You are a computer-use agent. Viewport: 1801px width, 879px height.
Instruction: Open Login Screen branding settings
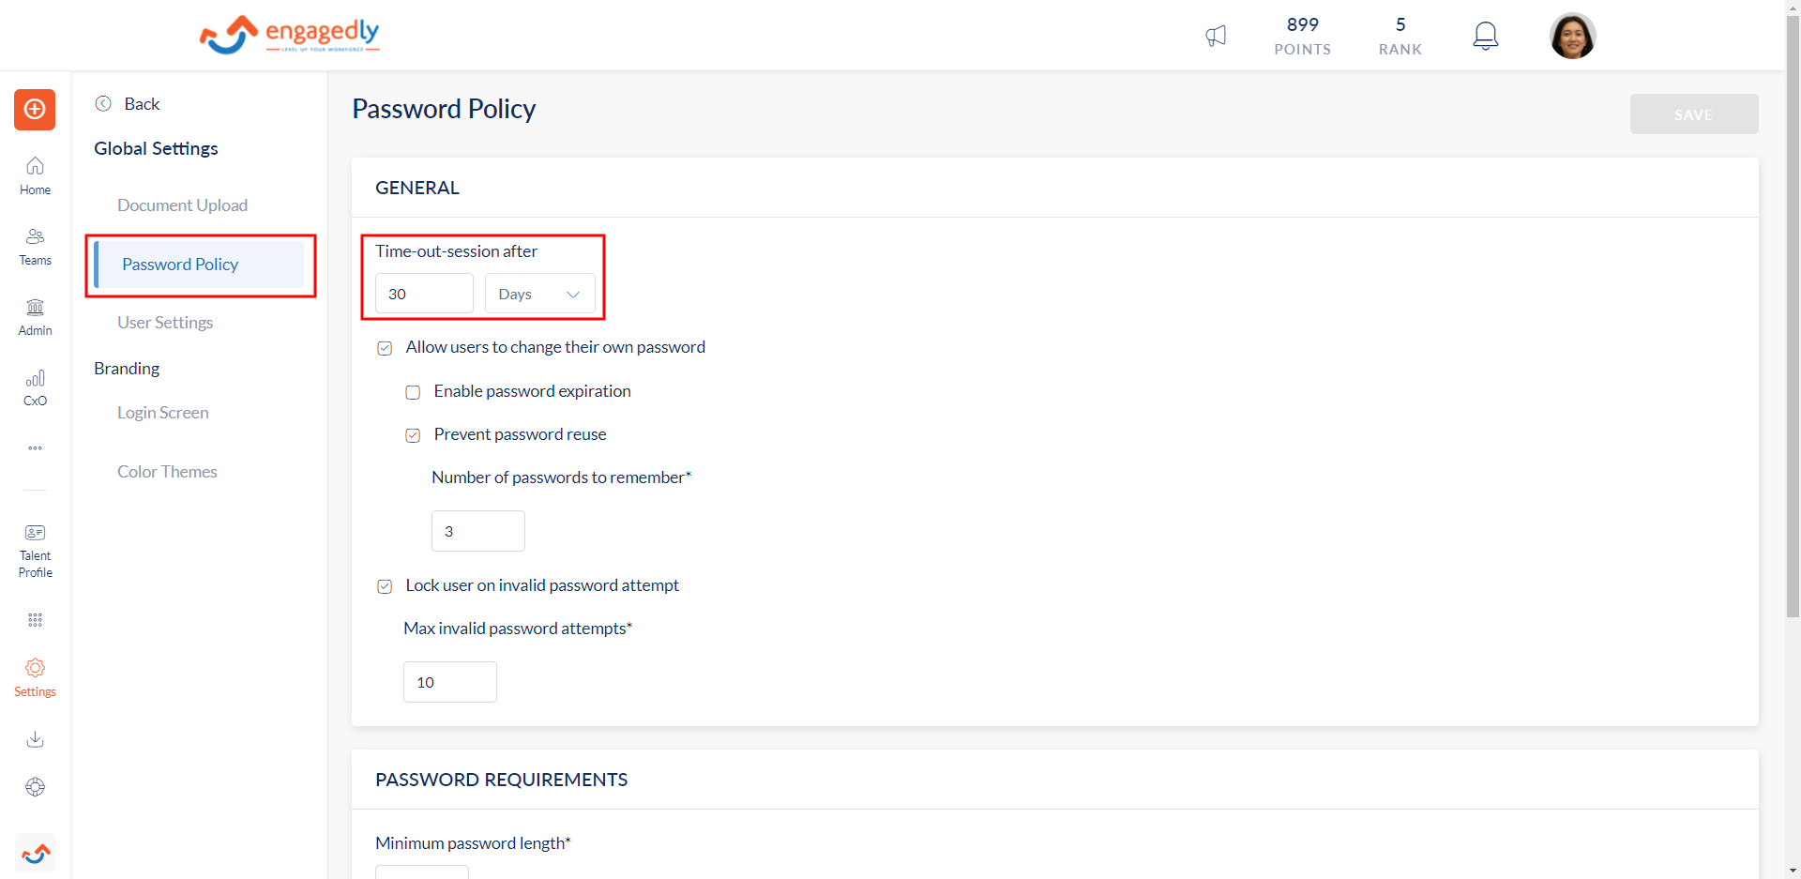pyautogui.click(x=163, y=413)
